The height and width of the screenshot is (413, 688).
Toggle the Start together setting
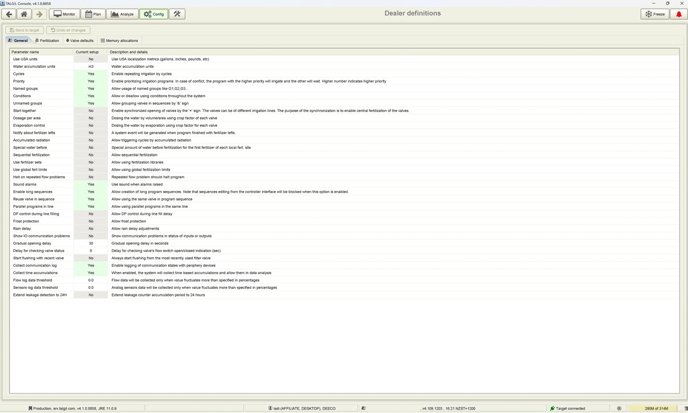click(x=91, y=111)
